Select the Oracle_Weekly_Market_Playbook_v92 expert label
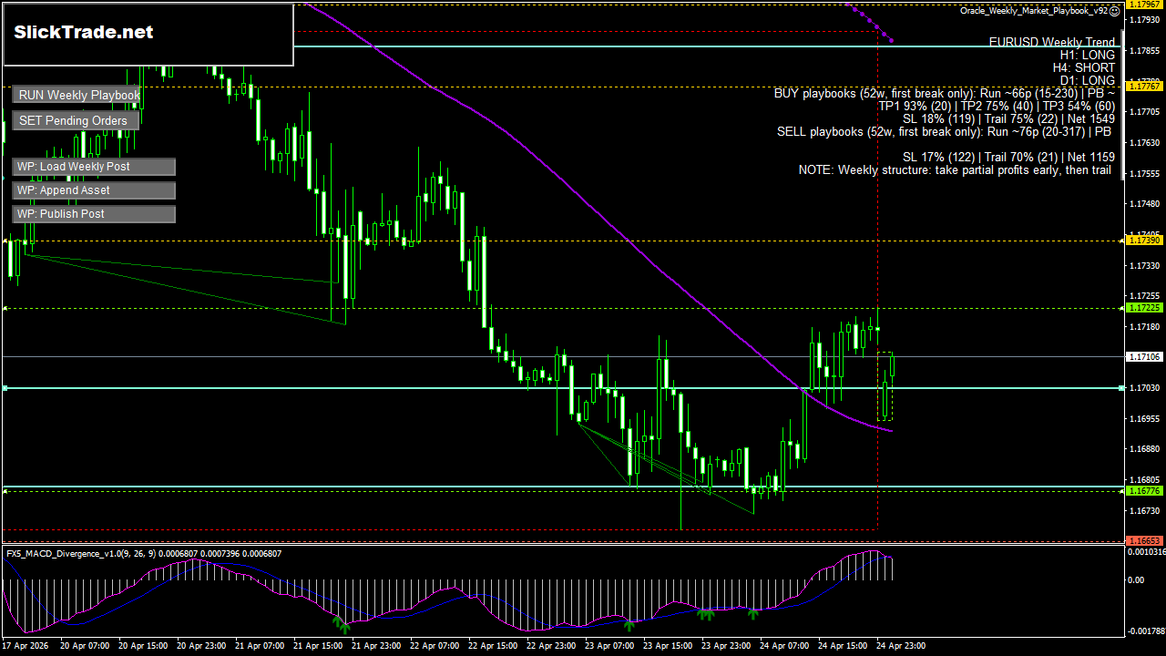1166x656 pixels. (1034, 11)
